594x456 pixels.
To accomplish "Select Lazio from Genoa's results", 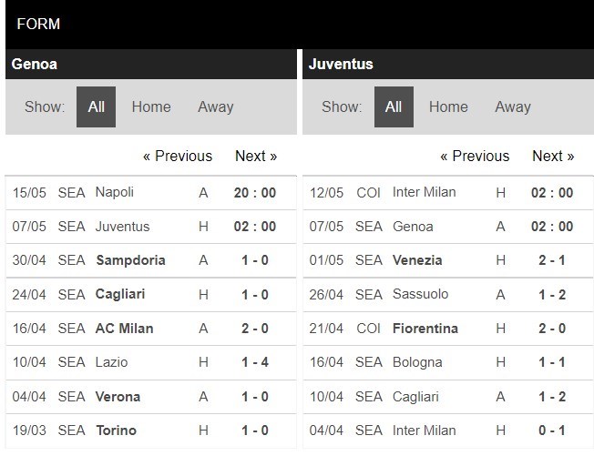I will pyautogui.click(x=111, y=362).
